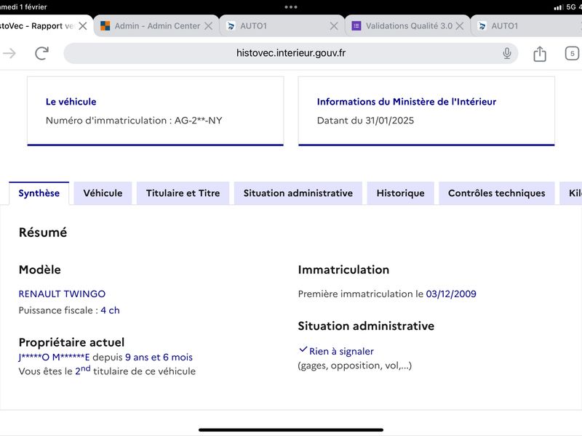Open the tab overview showing 5 tabs
The height and width of the screenshot is (436, 582).
pos(572,53)
